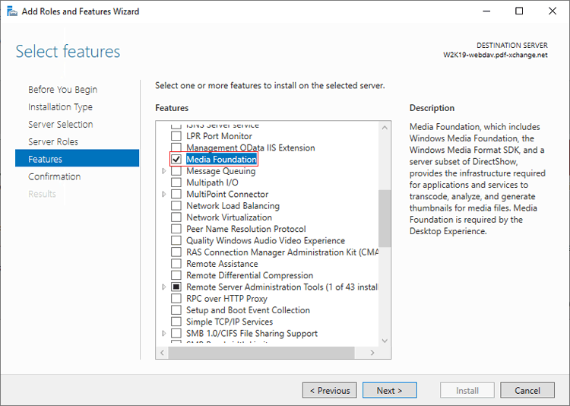Screen dimensions: 570x406
Task: Uncheck the Media Foundation checkbox
Action: (x=176, y=160)
